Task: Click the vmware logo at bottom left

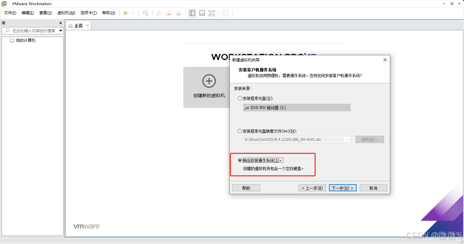Action: pos(87,226)
